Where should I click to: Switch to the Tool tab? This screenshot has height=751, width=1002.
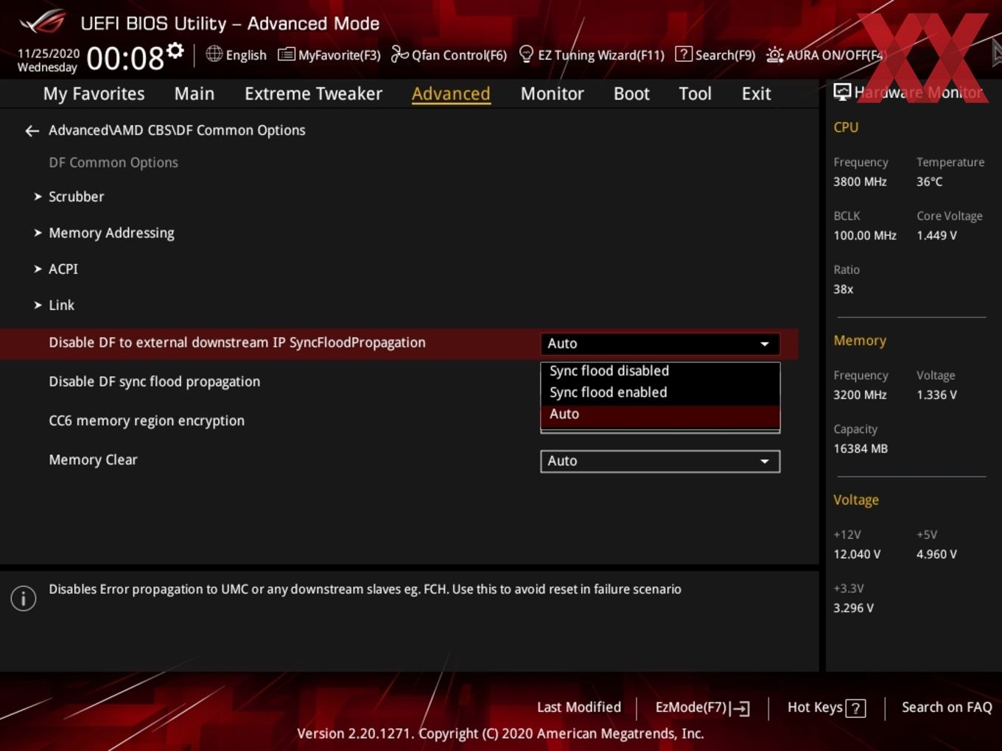pyautogui.click(x=695, y=94)
